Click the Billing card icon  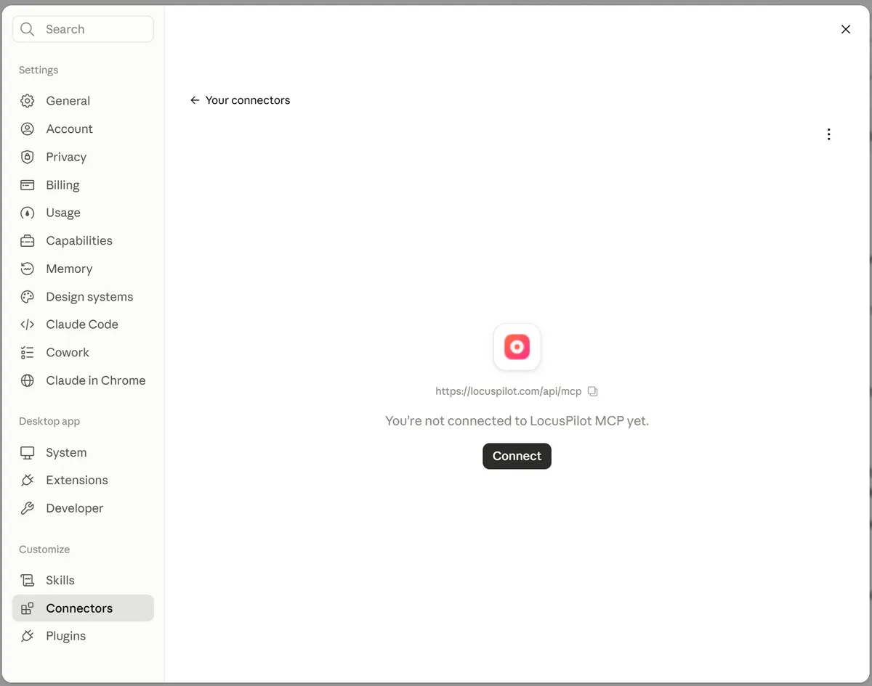click(x=28, y=185)
